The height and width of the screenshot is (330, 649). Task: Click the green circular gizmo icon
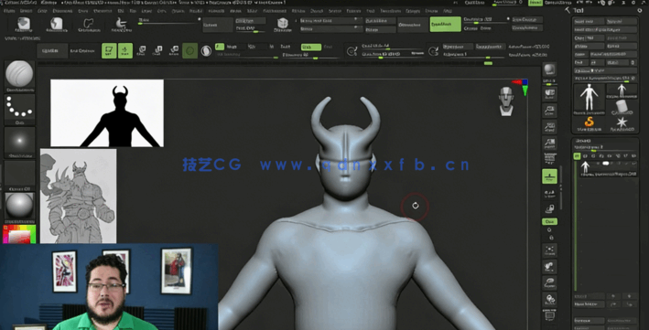189,51
